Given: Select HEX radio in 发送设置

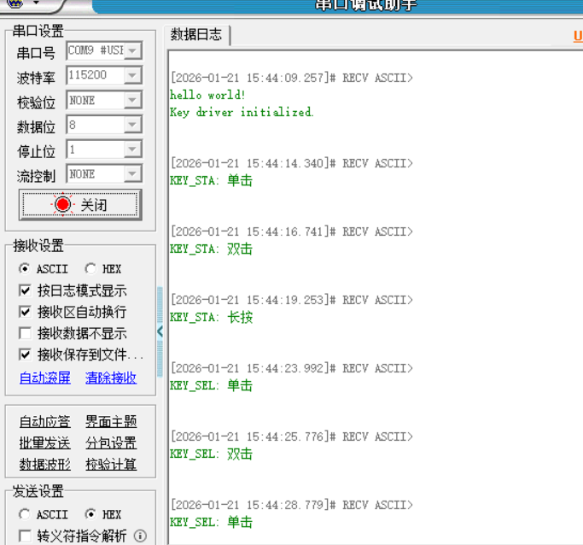Looking at the screenshot, I should [x=90, y=514].
